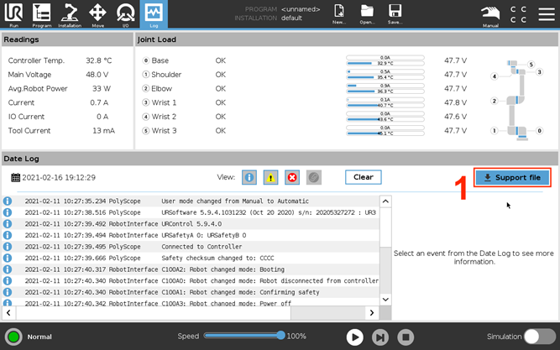Open the Date Log calendar date picker

point(16,178)
